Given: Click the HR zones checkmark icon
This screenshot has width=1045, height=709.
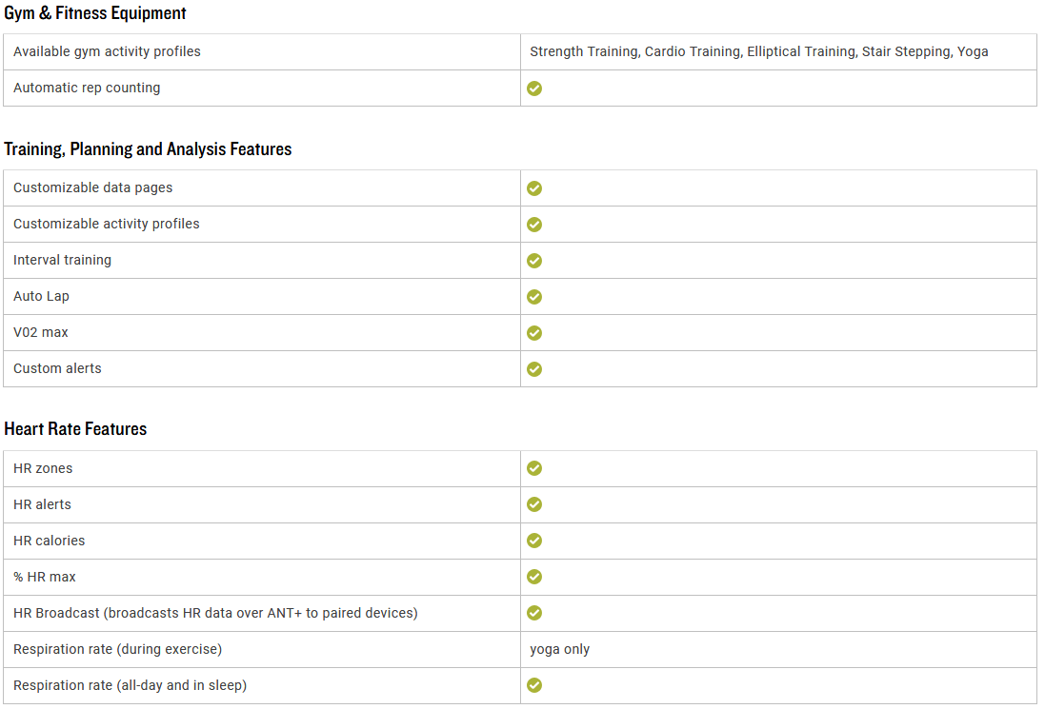Looking at the screenshot, I should click(533, 468).
